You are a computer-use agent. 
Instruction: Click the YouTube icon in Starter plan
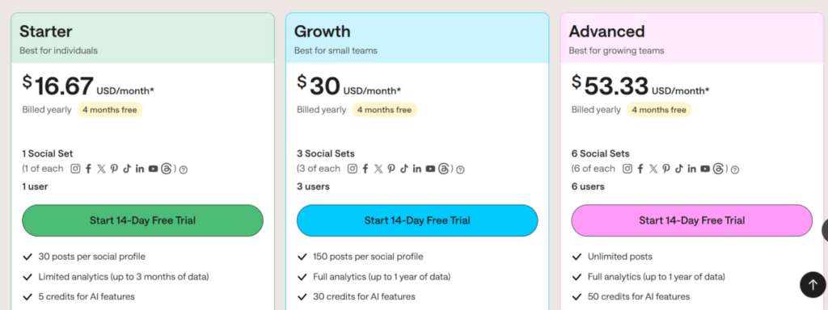[153, 169]
